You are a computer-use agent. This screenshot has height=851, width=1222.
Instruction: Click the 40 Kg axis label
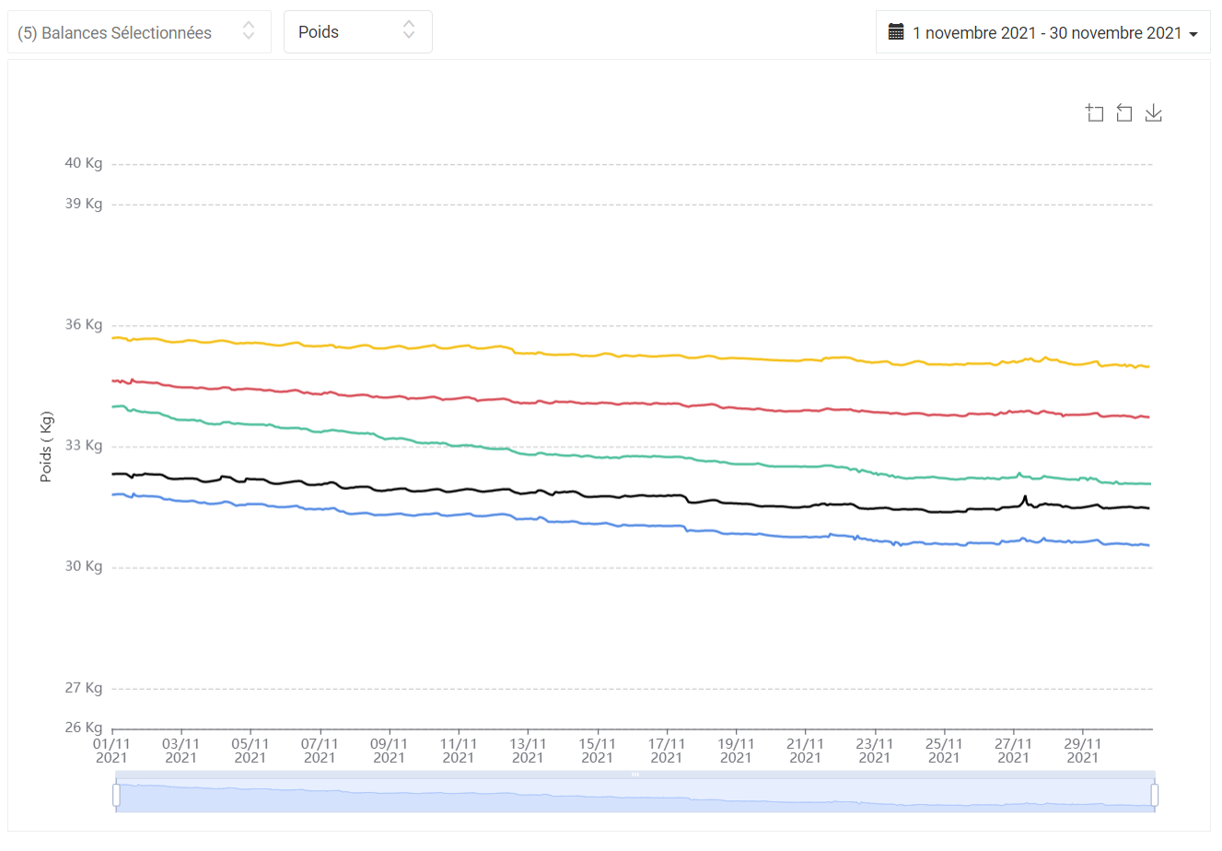pyautogui.click(x=83, y=164)
